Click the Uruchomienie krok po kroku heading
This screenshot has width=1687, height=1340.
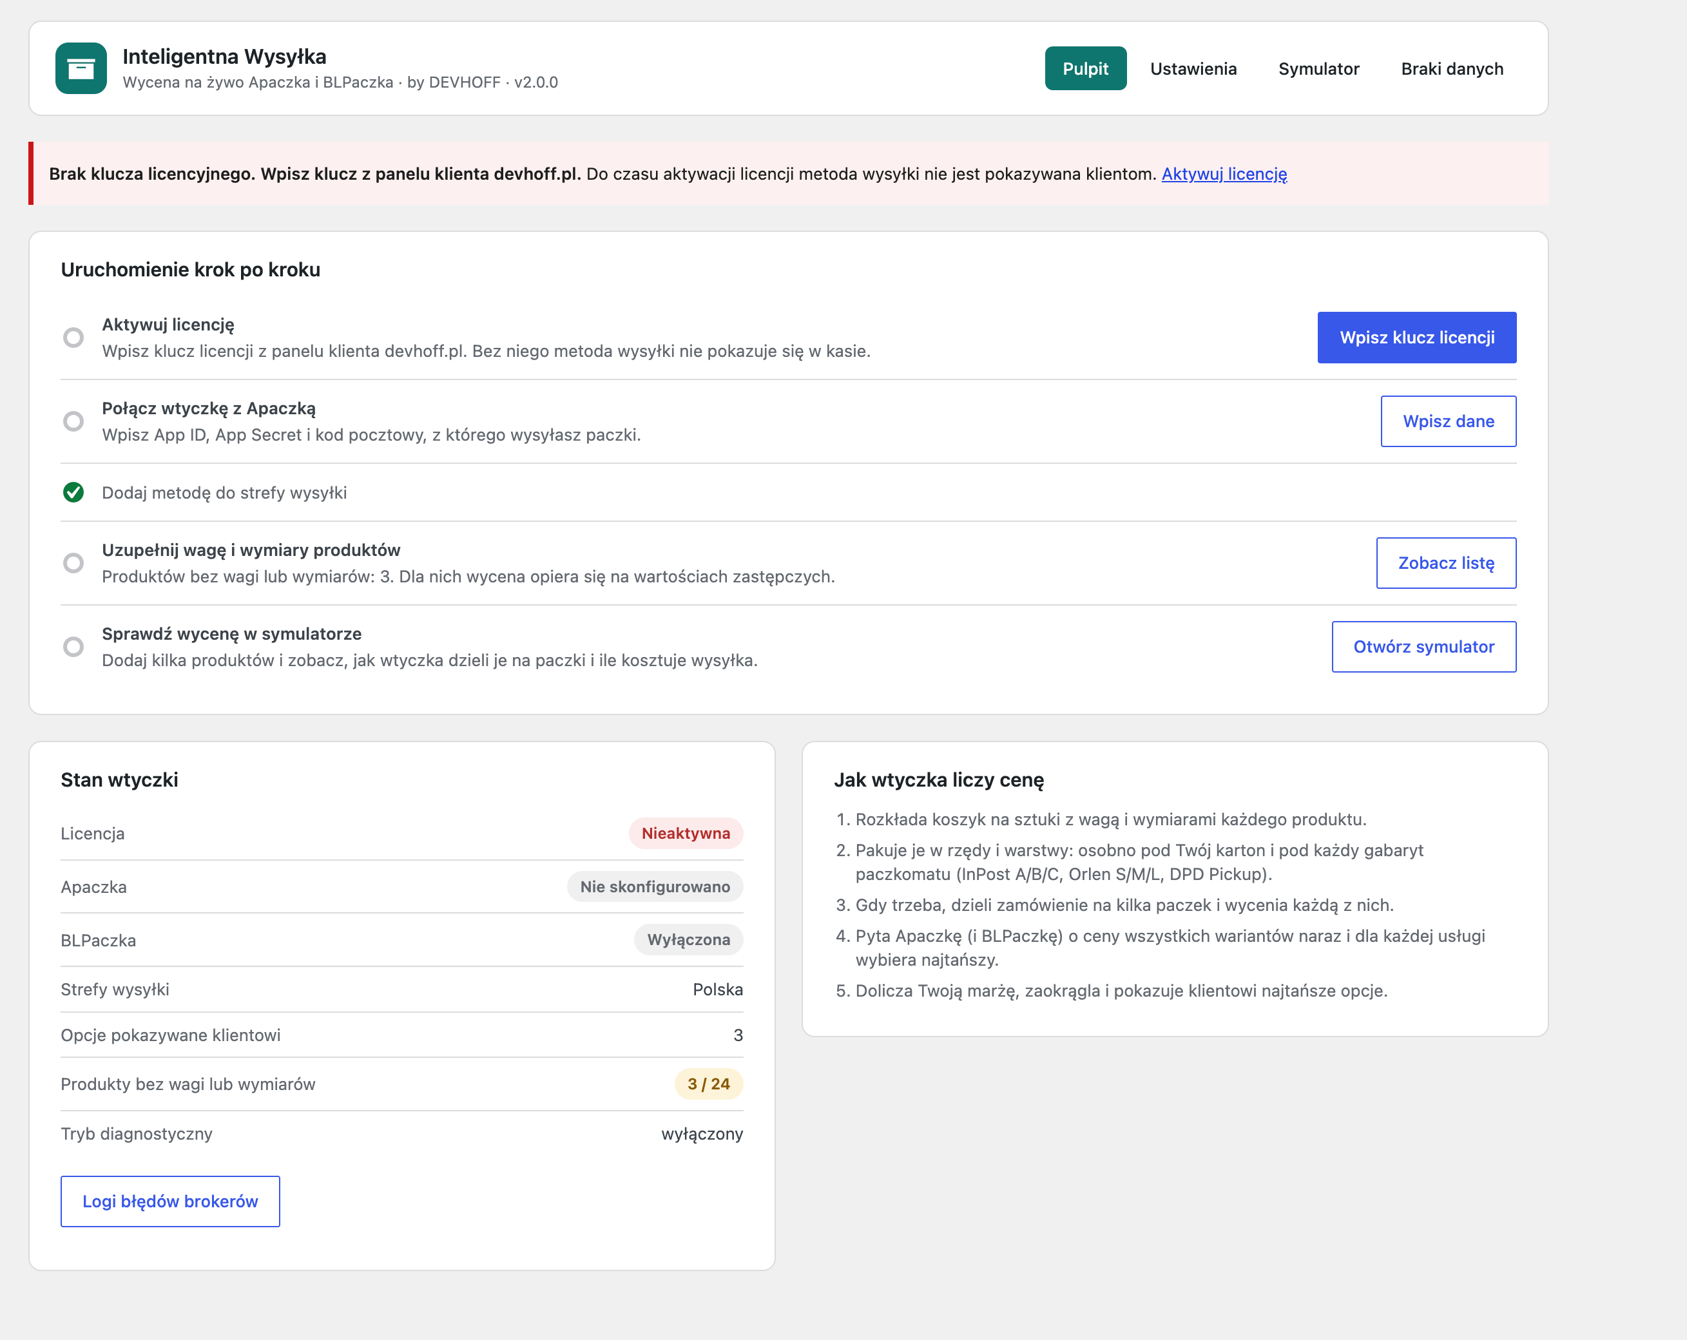[190, 269]
